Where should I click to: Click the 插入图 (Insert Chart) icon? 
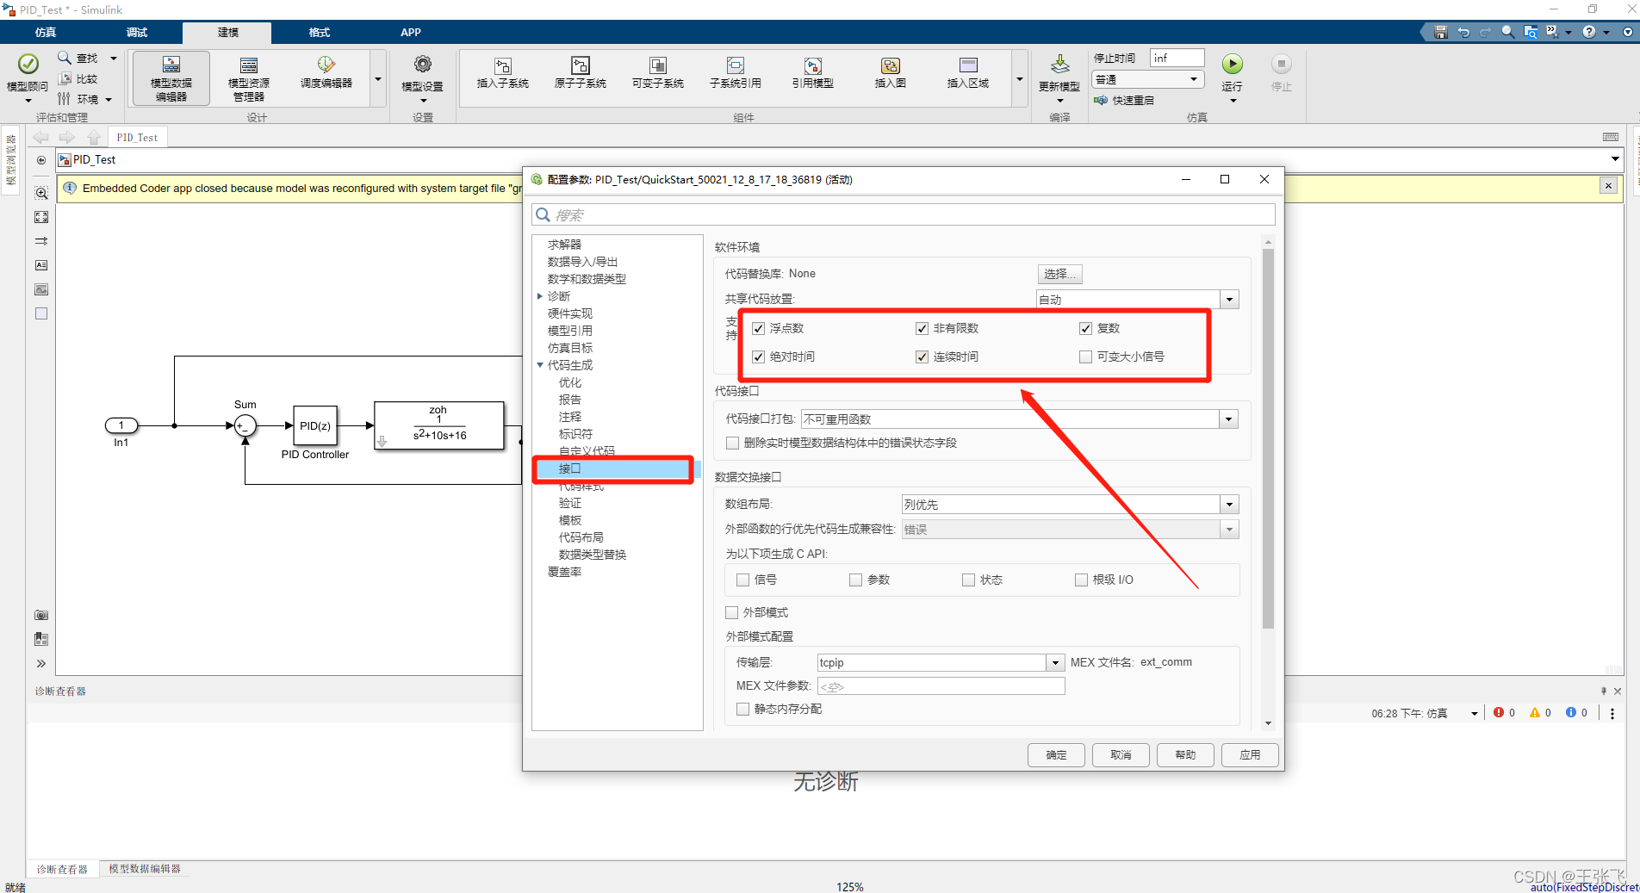point(891,65)
